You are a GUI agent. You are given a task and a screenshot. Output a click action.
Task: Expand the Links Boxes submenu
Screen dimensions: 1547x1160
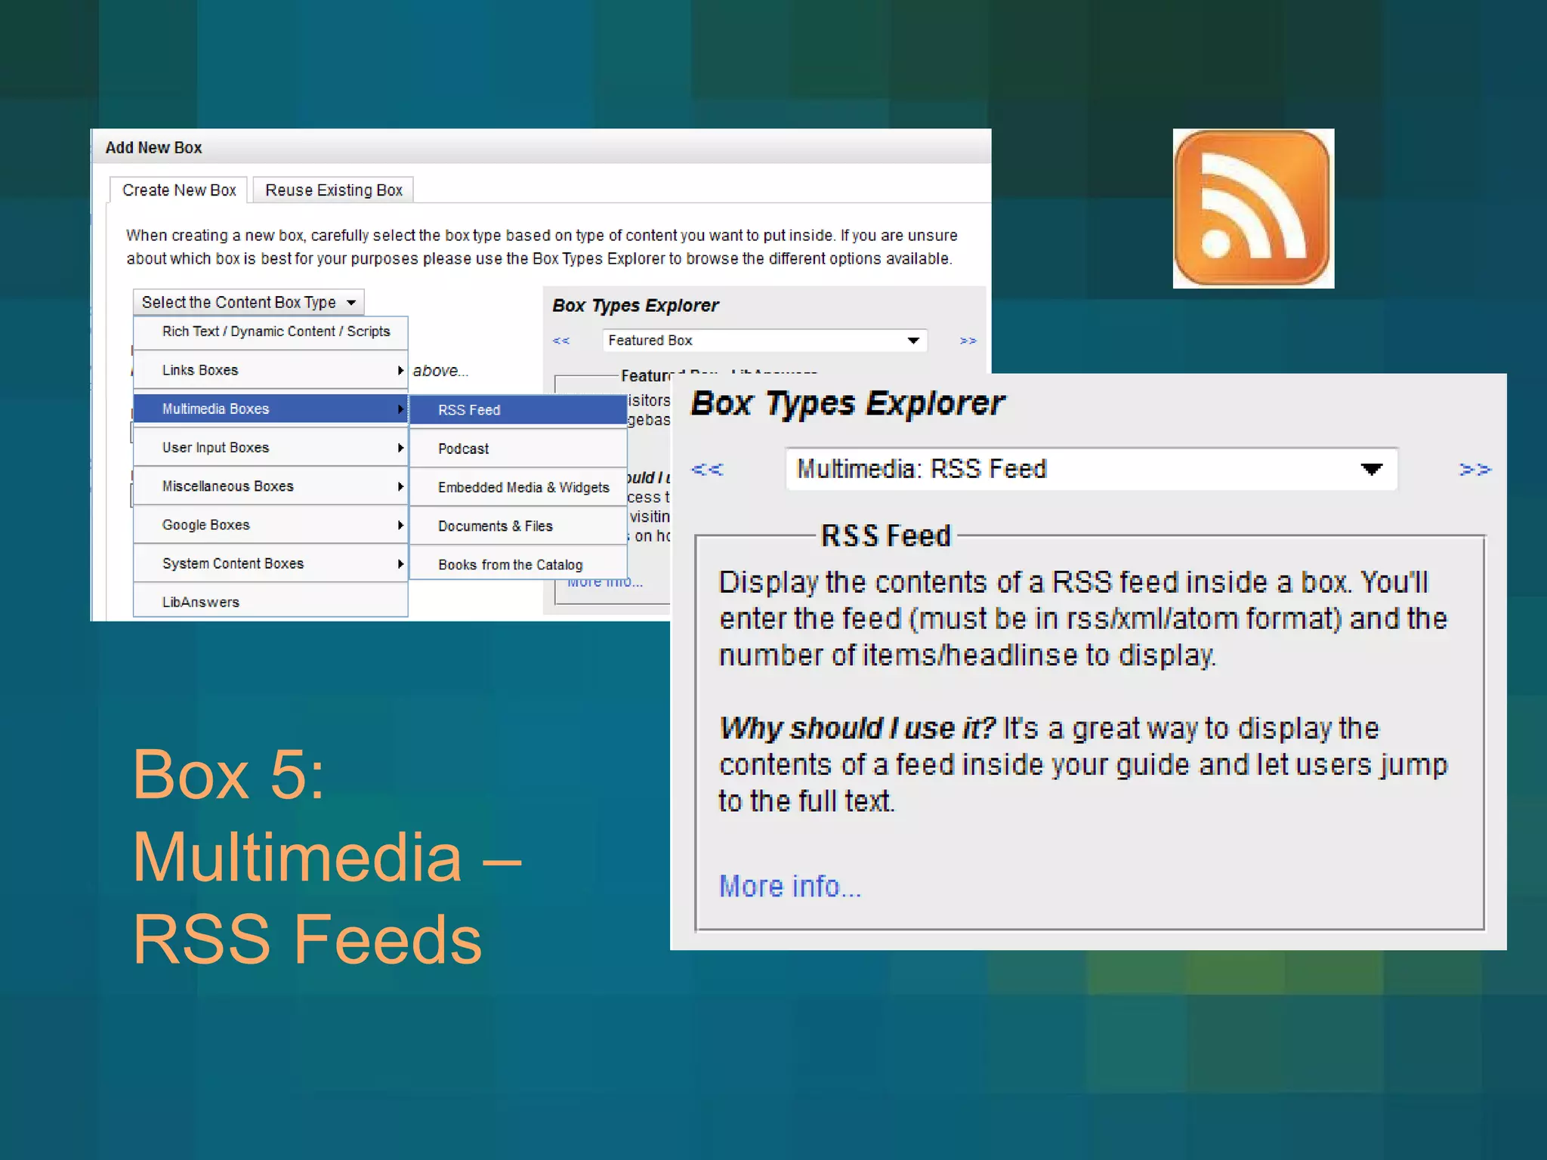coord(270,370)
